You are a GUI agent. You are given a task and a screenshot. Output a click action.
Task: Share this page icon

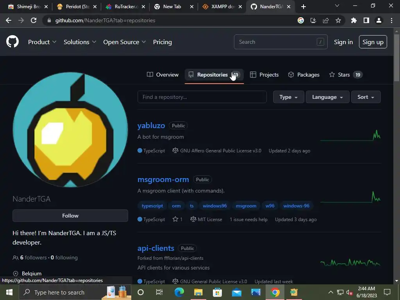pos(326,20)
